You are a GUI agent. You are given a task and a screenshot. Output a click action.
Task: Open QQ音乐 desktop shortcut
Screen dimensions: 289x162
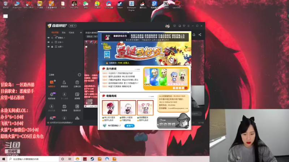97,5
